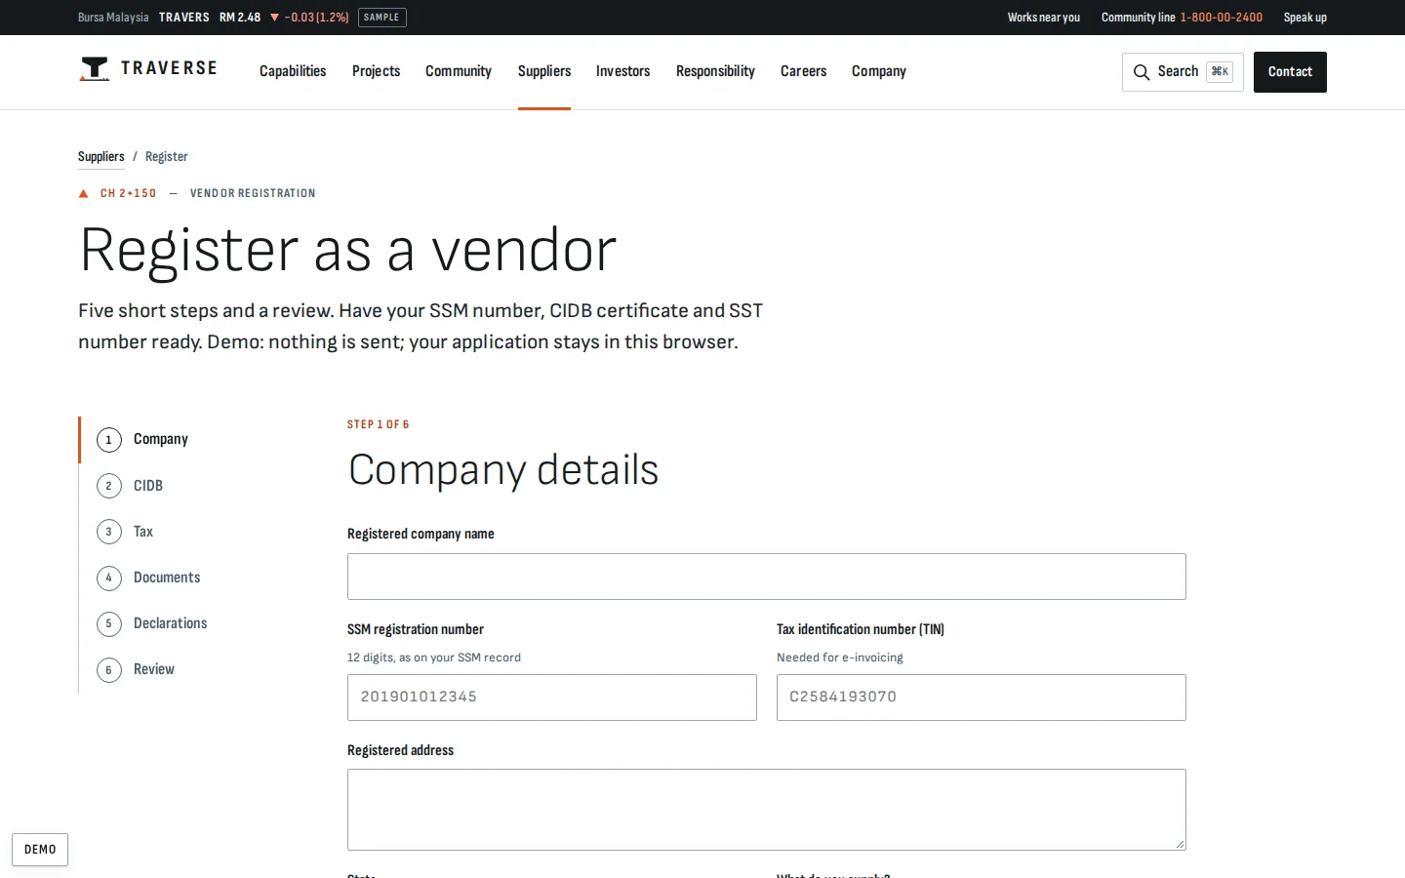Click the stock price down arrow
This screenshot has width=1405, height=878.
tap(274, 18)
